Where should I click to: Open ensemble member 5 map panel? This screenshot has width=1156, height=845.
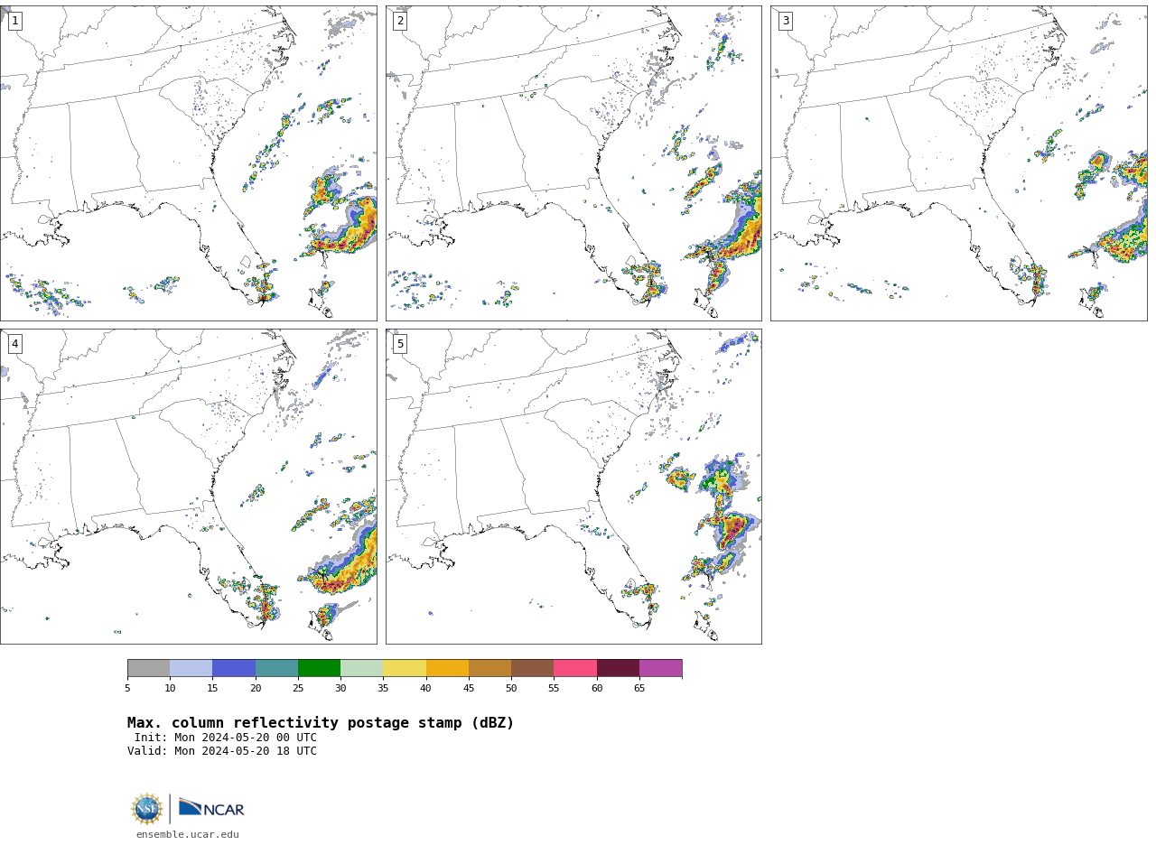pyautogui.click(x=573, y=487)
